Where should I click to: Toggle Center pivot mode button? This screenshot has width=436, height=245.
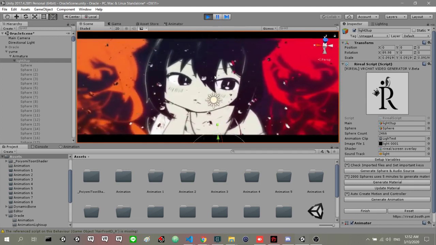tap(72, 17)
